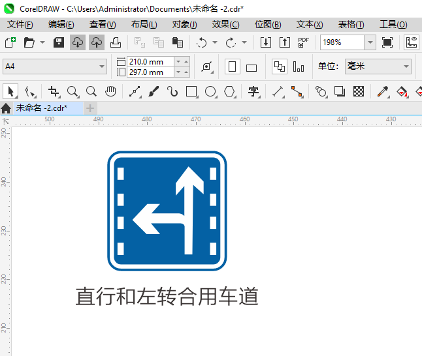Click the current page layout icon
This screenshot has height=356, width=422.
point(299,67)
